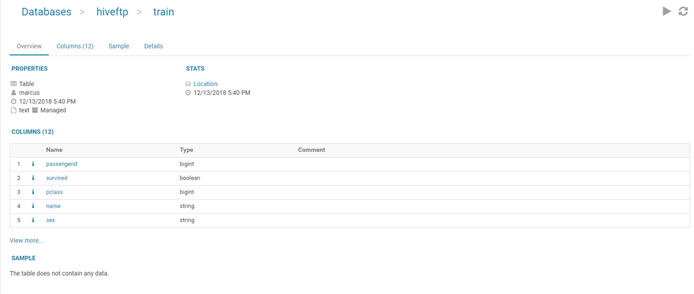This screenshot has height=294, width=694.
Task: Click the Properties creation date 12/13/2018 5:40 PM
Action: (48, 102)
